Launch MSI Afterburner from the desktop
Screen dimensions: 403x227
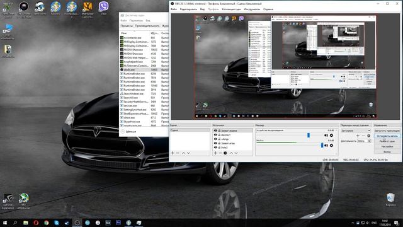tap(24, 201)
